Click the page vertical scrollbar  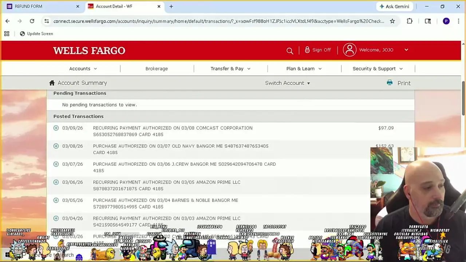[x=463, y=98]
